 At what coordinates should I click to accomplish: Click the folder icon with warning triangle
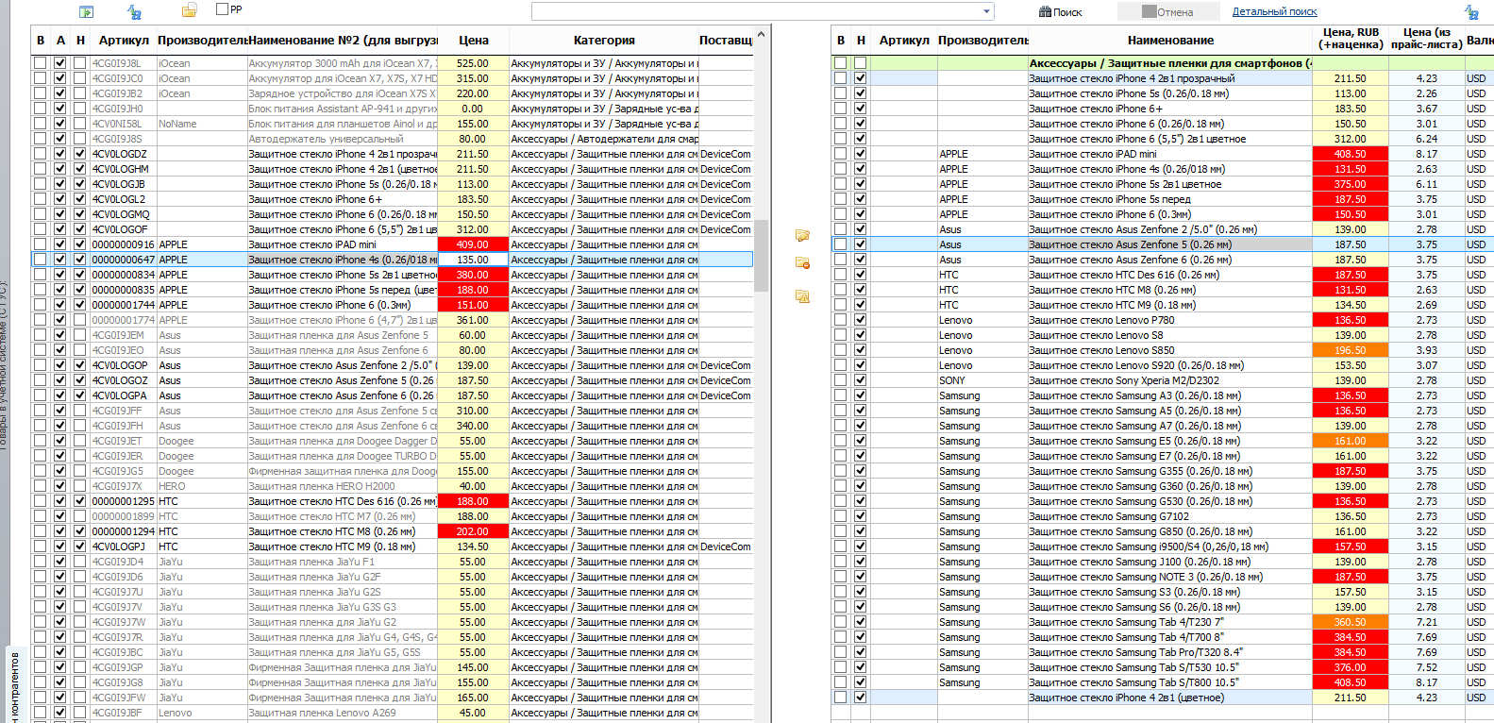pyautogui.click(x=802, y=296)
